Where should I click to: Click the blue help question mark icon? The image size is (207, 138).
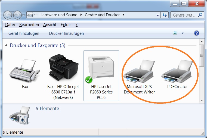tap(196, 33)
